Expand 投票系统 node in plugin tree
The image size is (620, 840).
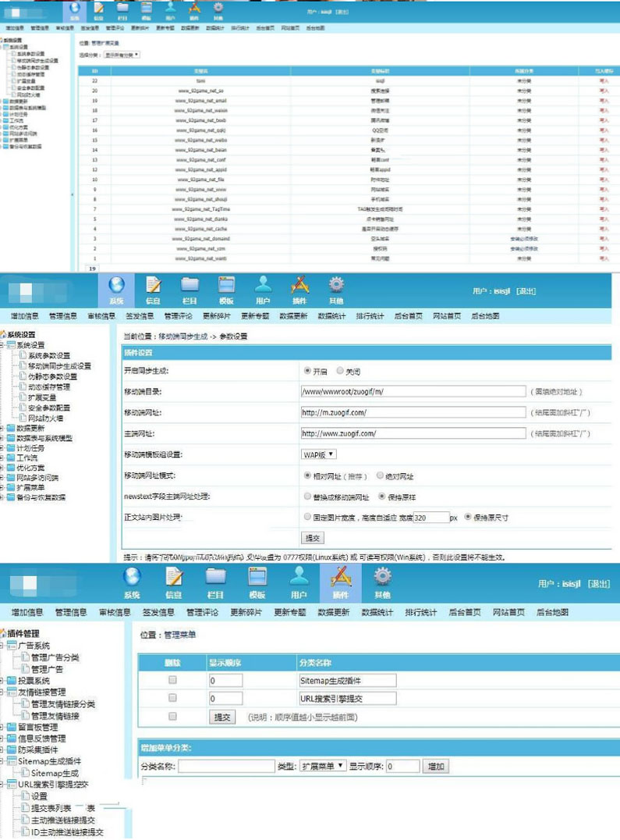click(2, 681)
